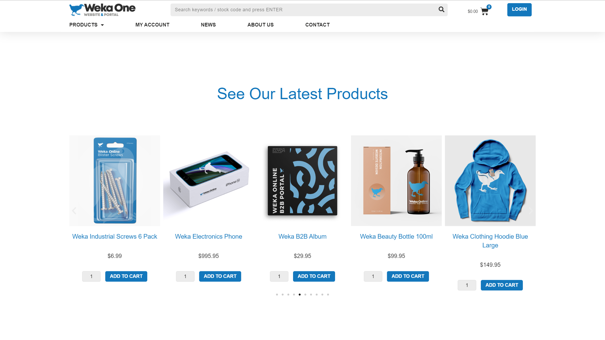The width and height of the screenshot is (605, 340).
Task: View the Weka Beauty Bottle product image
Action: pos(396,180)
